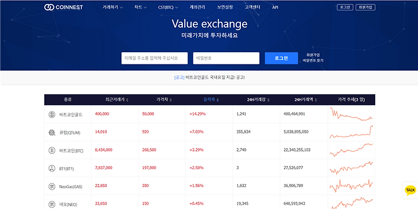Image resolution: width=418 pixels, height=209 pixels.
Task: Click the +2.58% change value
Action: pyautogui.click(x=196, y=168)
